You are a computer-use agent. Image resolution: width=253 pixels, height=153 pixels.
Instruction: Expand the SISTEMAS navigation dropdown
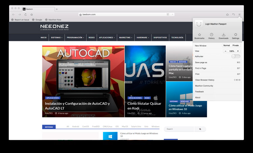click(57, 38)
